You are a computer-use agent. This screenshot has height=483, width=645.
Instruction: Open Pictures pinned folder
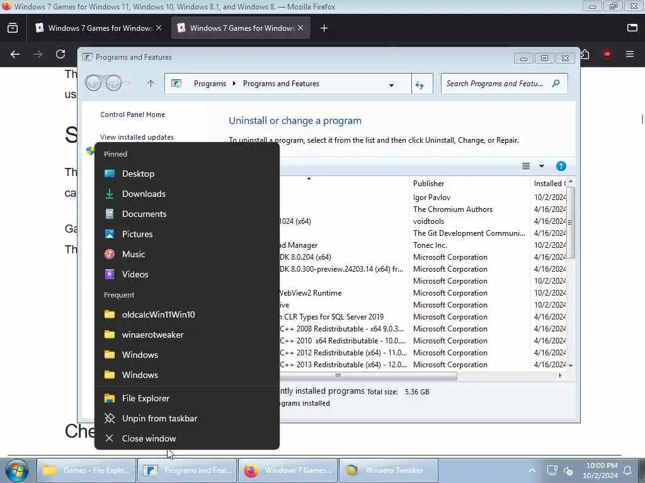tap(186, 234)
